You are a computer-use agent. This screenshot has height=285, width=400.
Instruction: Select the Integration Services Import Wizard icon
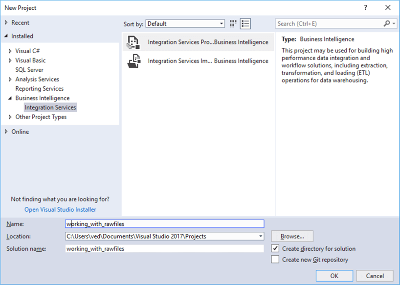click(134, 61)
